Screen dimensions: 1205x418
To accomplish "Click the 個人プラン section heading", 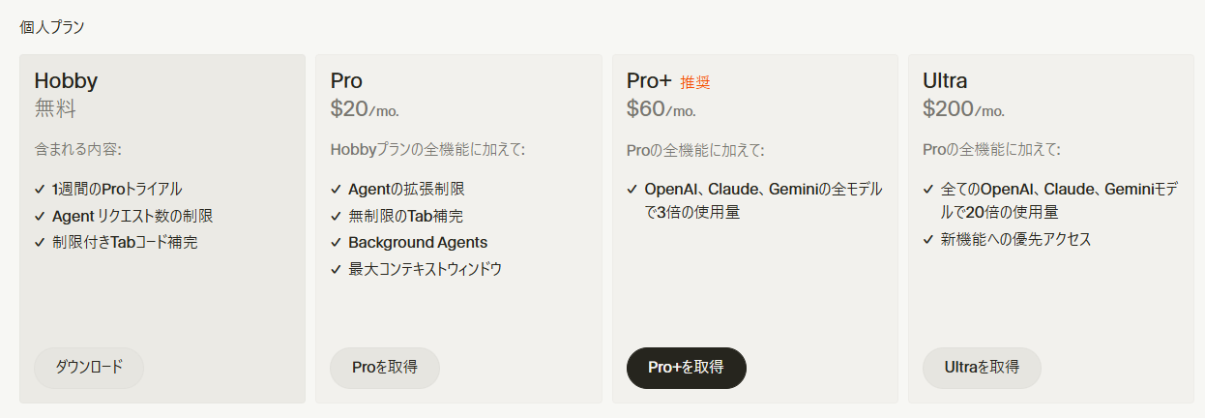I will point(52,27).
